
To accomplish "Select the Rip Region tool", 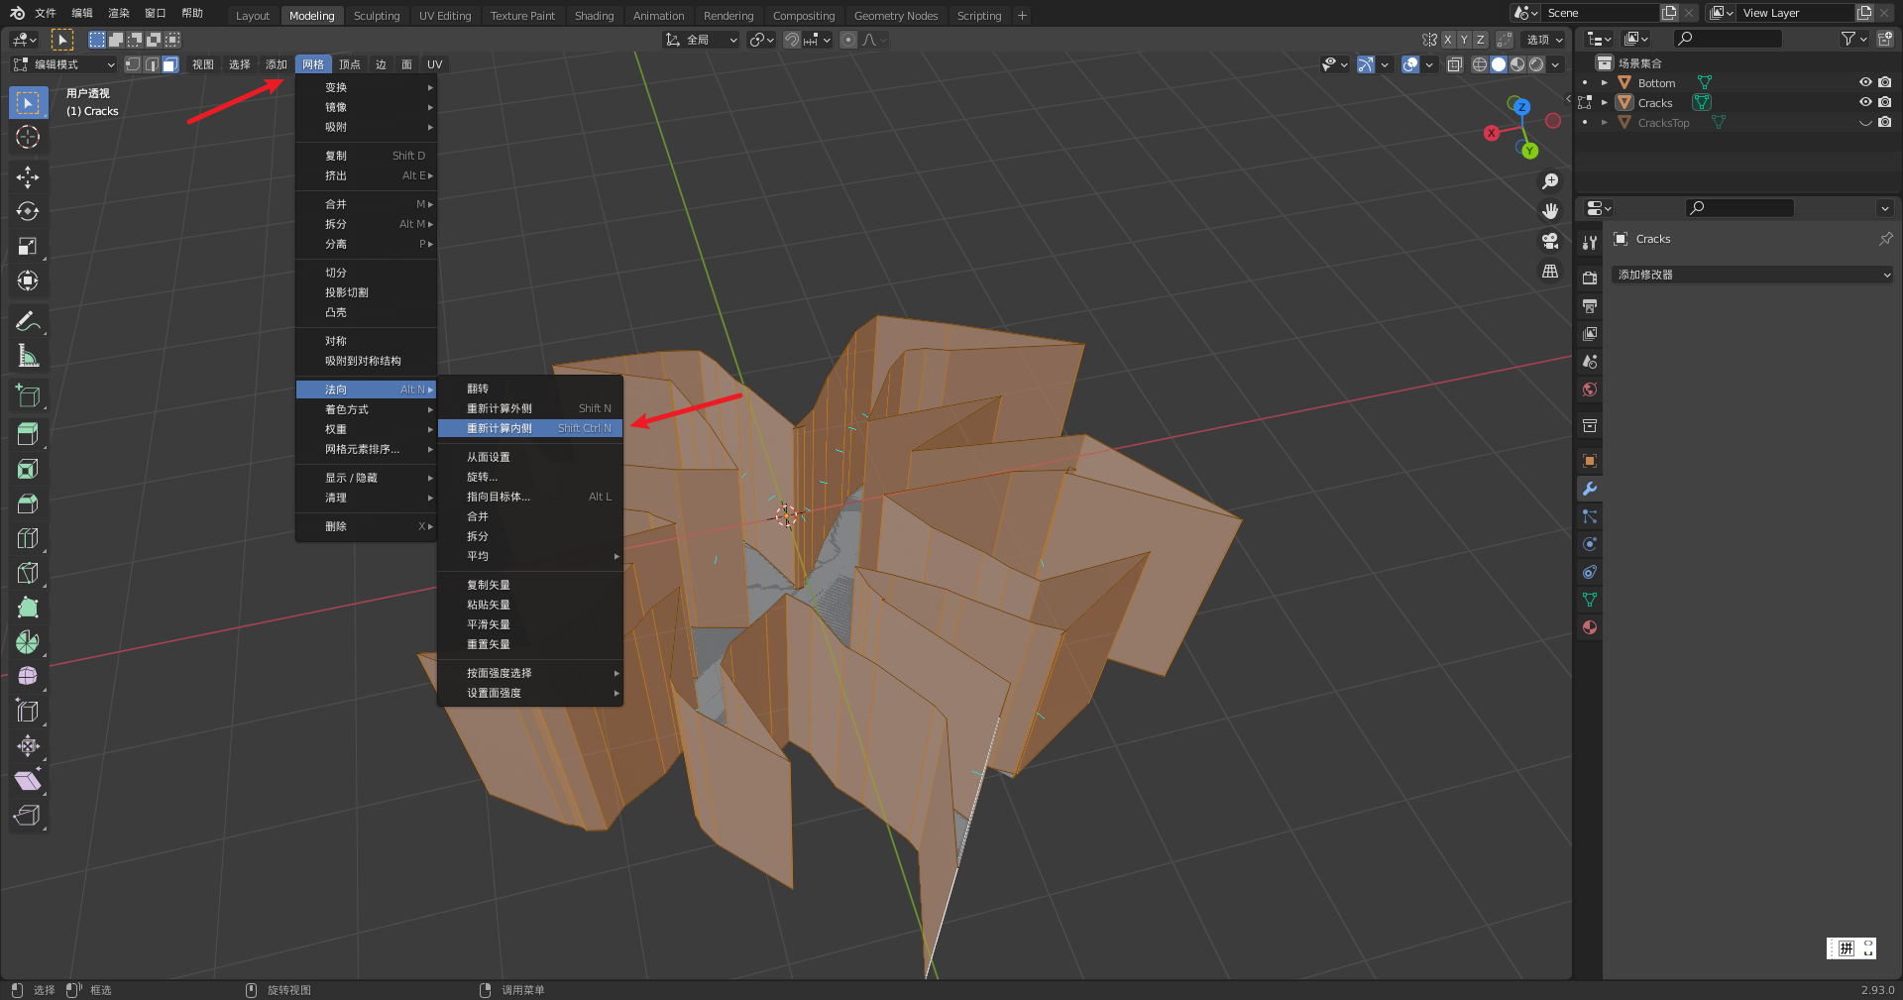I will click(28, 816).
